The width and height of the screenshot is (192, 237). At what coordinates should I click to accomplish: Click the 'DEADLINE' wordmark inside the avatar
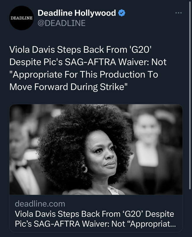(x=21, y=18)
